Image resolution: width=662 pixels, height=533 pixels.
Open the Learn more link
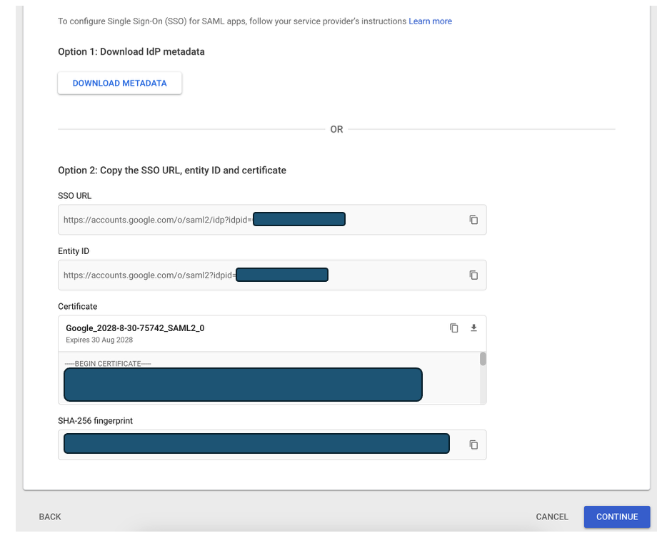coord(430,21)
